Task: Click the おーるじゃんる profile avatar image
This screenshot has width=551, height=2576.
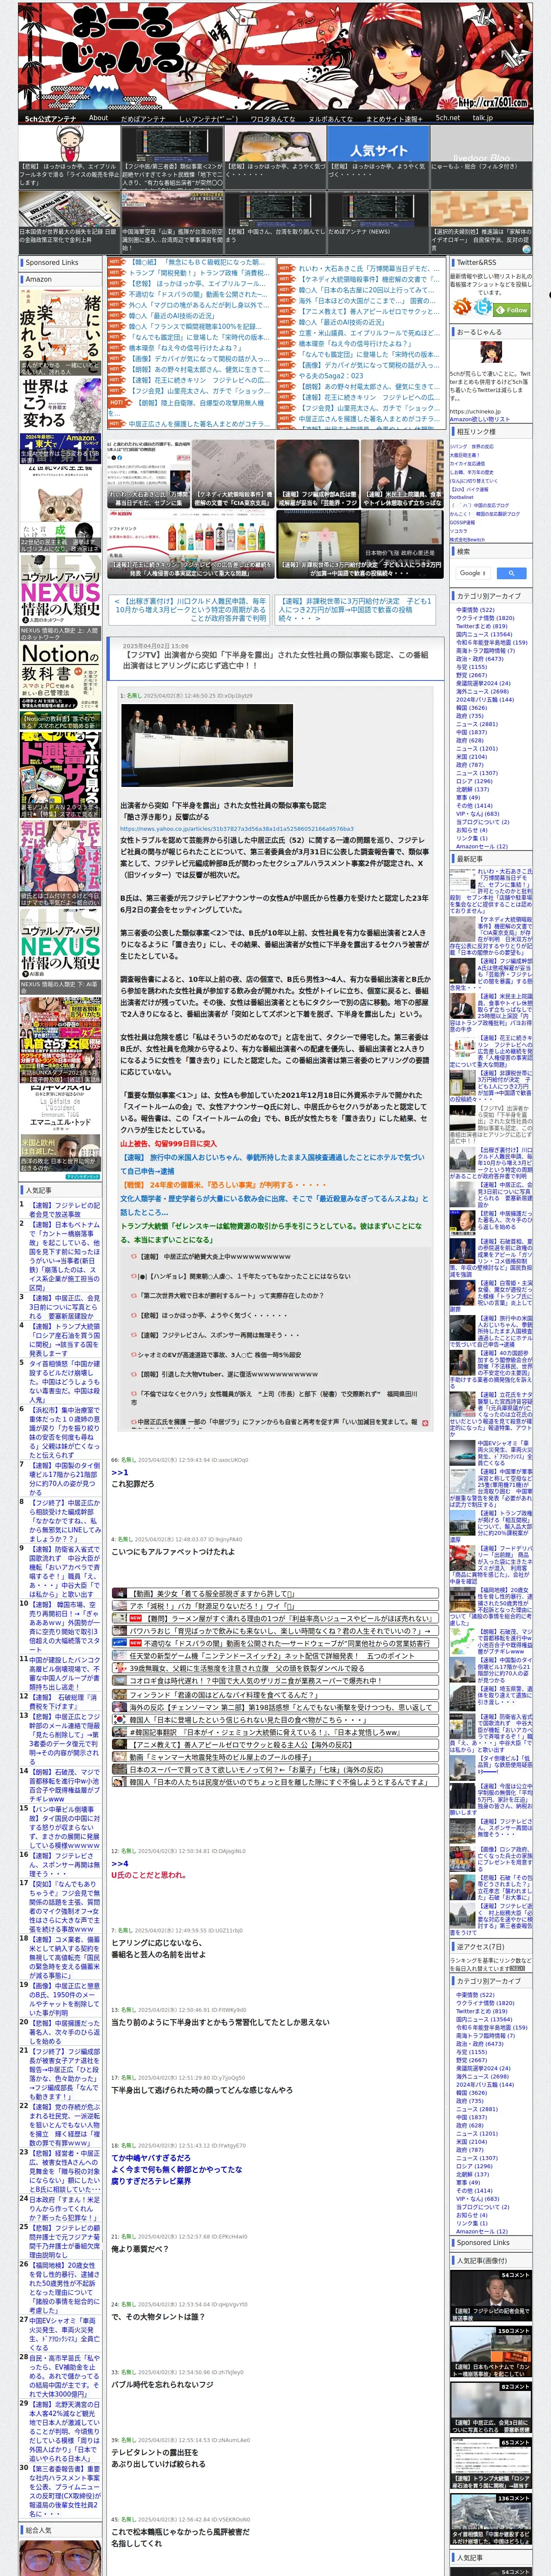Action: coord(490,353)
